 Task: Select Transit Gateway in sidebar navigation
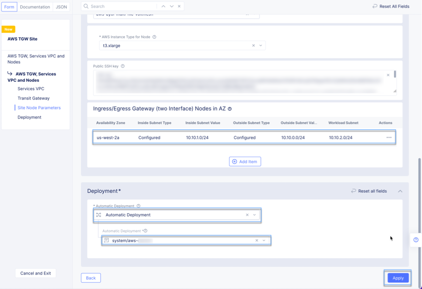tap(33, 98)
